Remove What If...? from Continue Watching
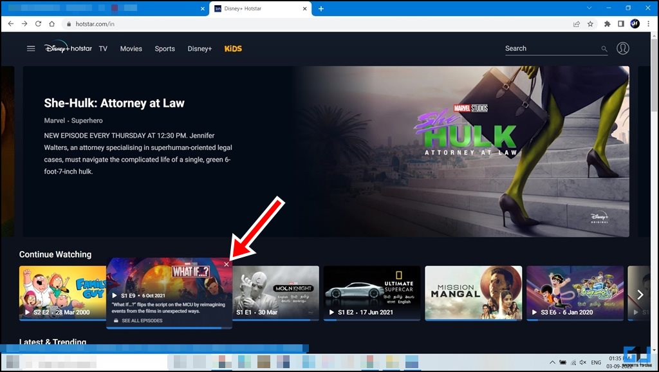Image resolution: width=659 pixels, height=372 pixels. (x=227, y=265)
